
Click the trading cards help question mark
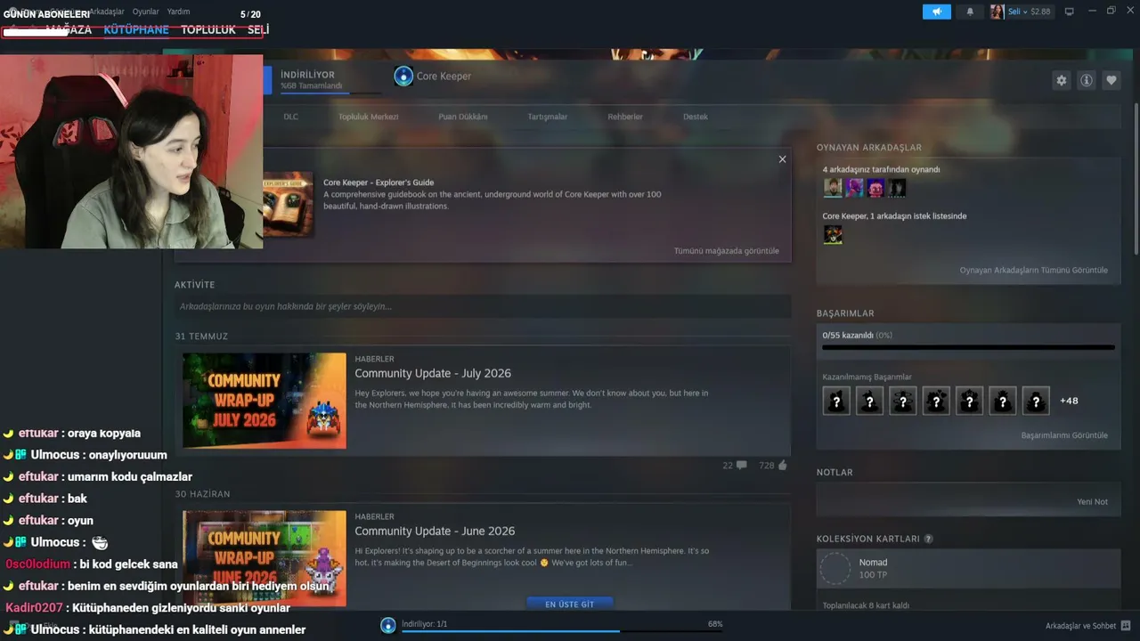(929, 539)
